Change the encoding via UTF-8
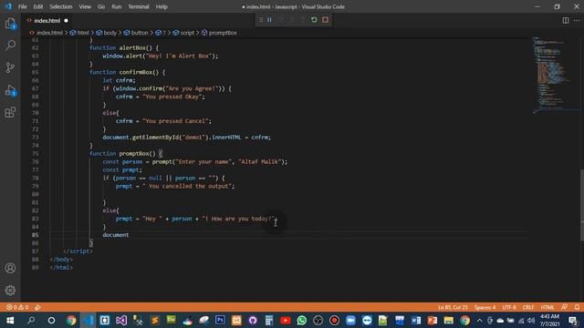Viewport: 584px width, 328px height. (x=509, y=307)
